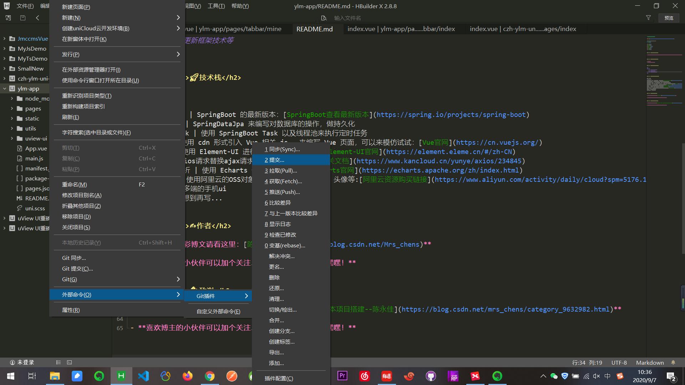Expand the pages folder in the project tree
The image size is (685, 385).
click(x=11, y=108)
